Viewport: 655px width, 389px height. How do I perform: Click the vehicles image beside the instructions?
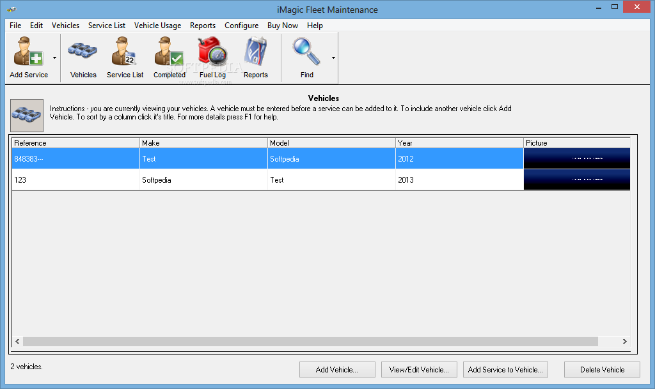[27, 116]
